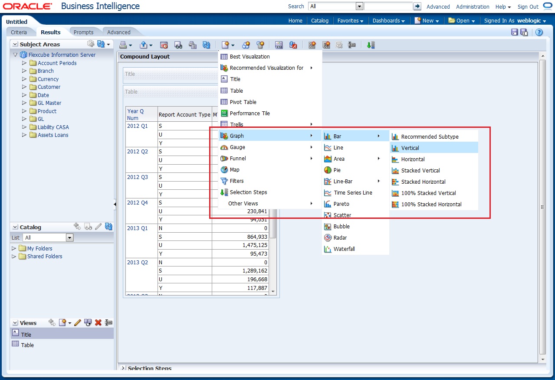
Task: Choose Waterfall graph type
Action: pos(356,249)
